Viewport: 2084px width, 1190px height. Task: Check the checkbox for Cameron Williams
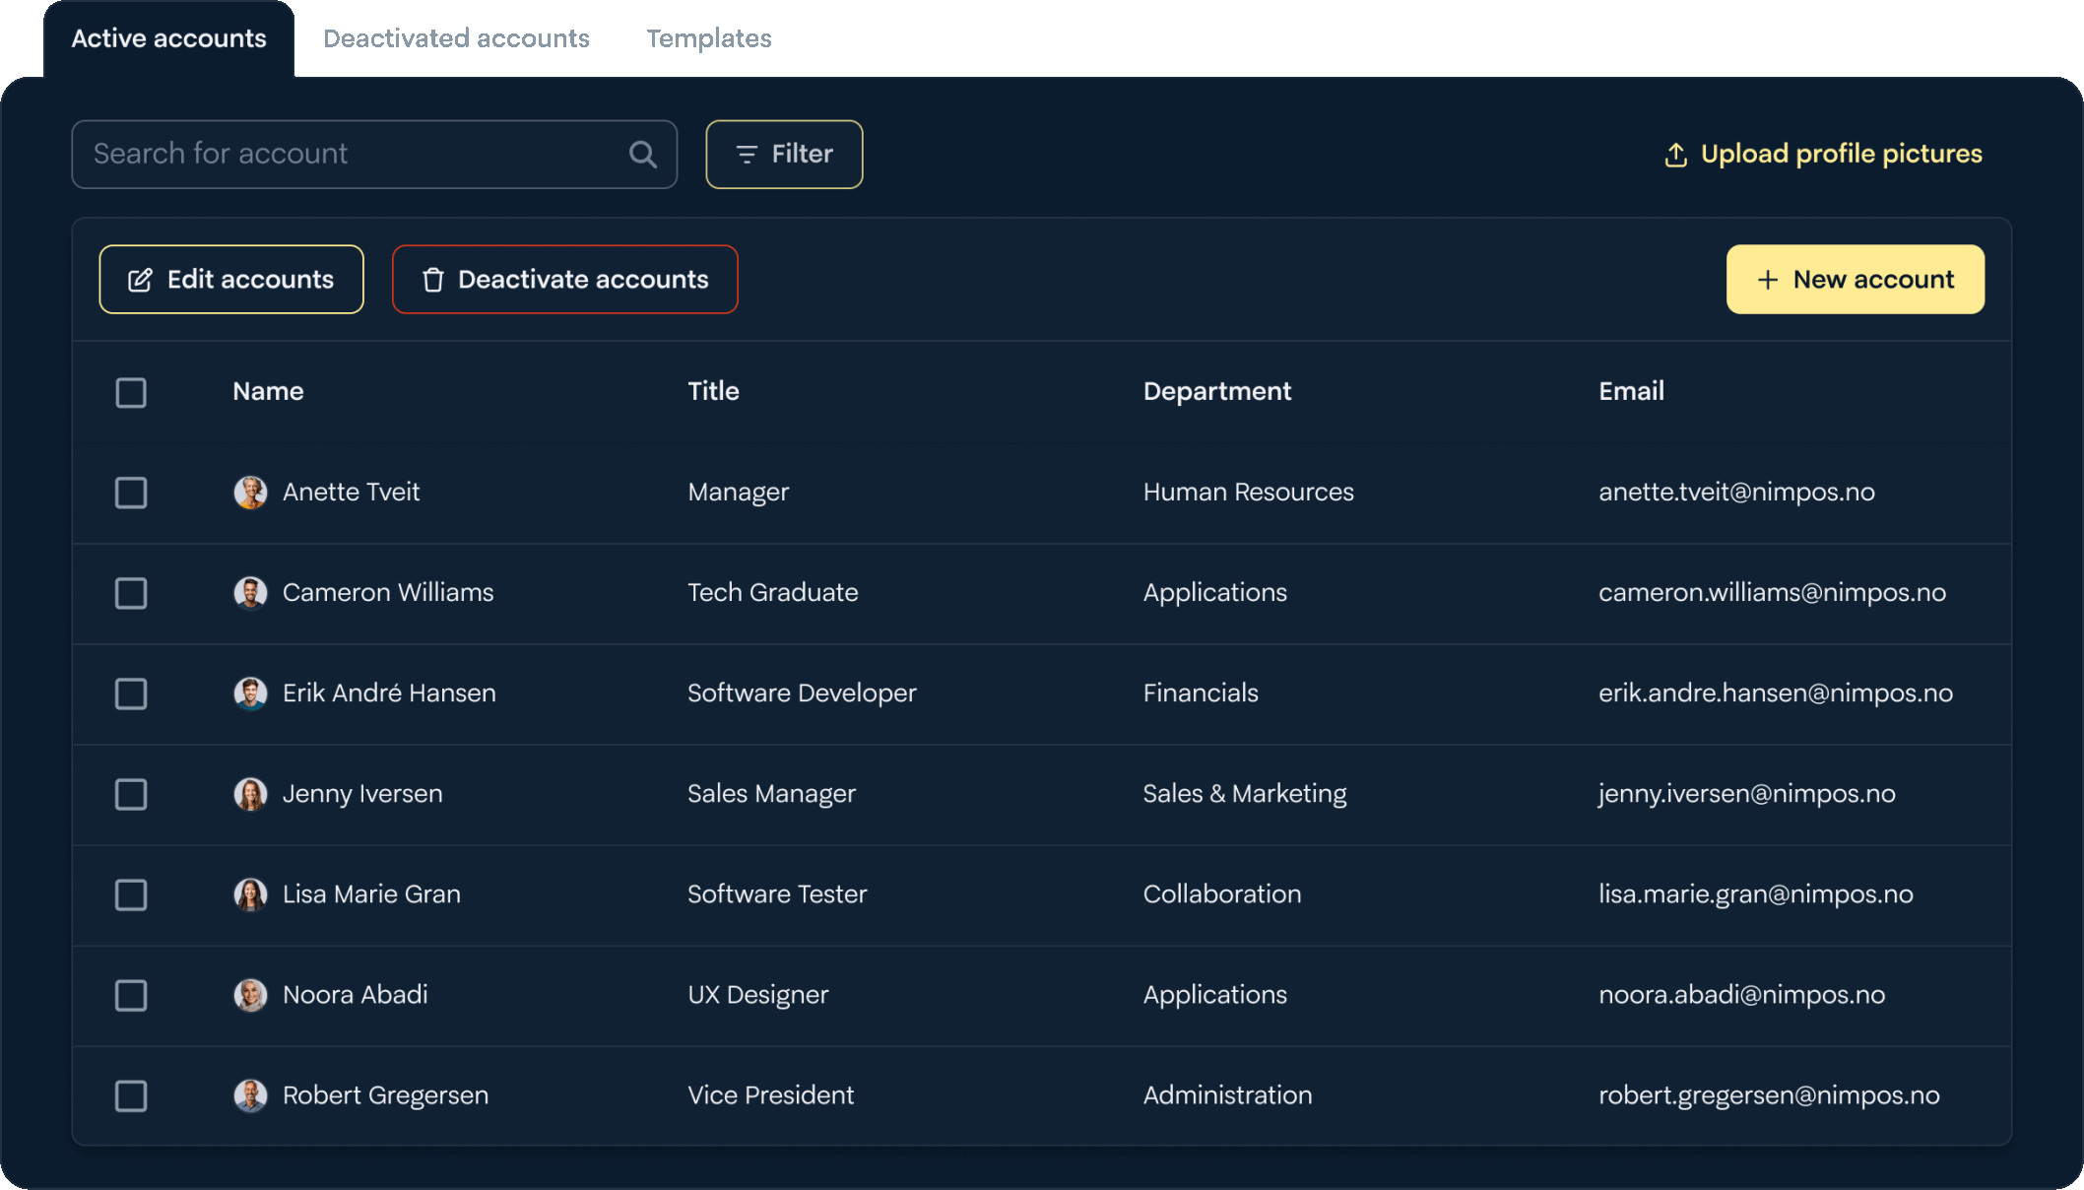point(131,593)
